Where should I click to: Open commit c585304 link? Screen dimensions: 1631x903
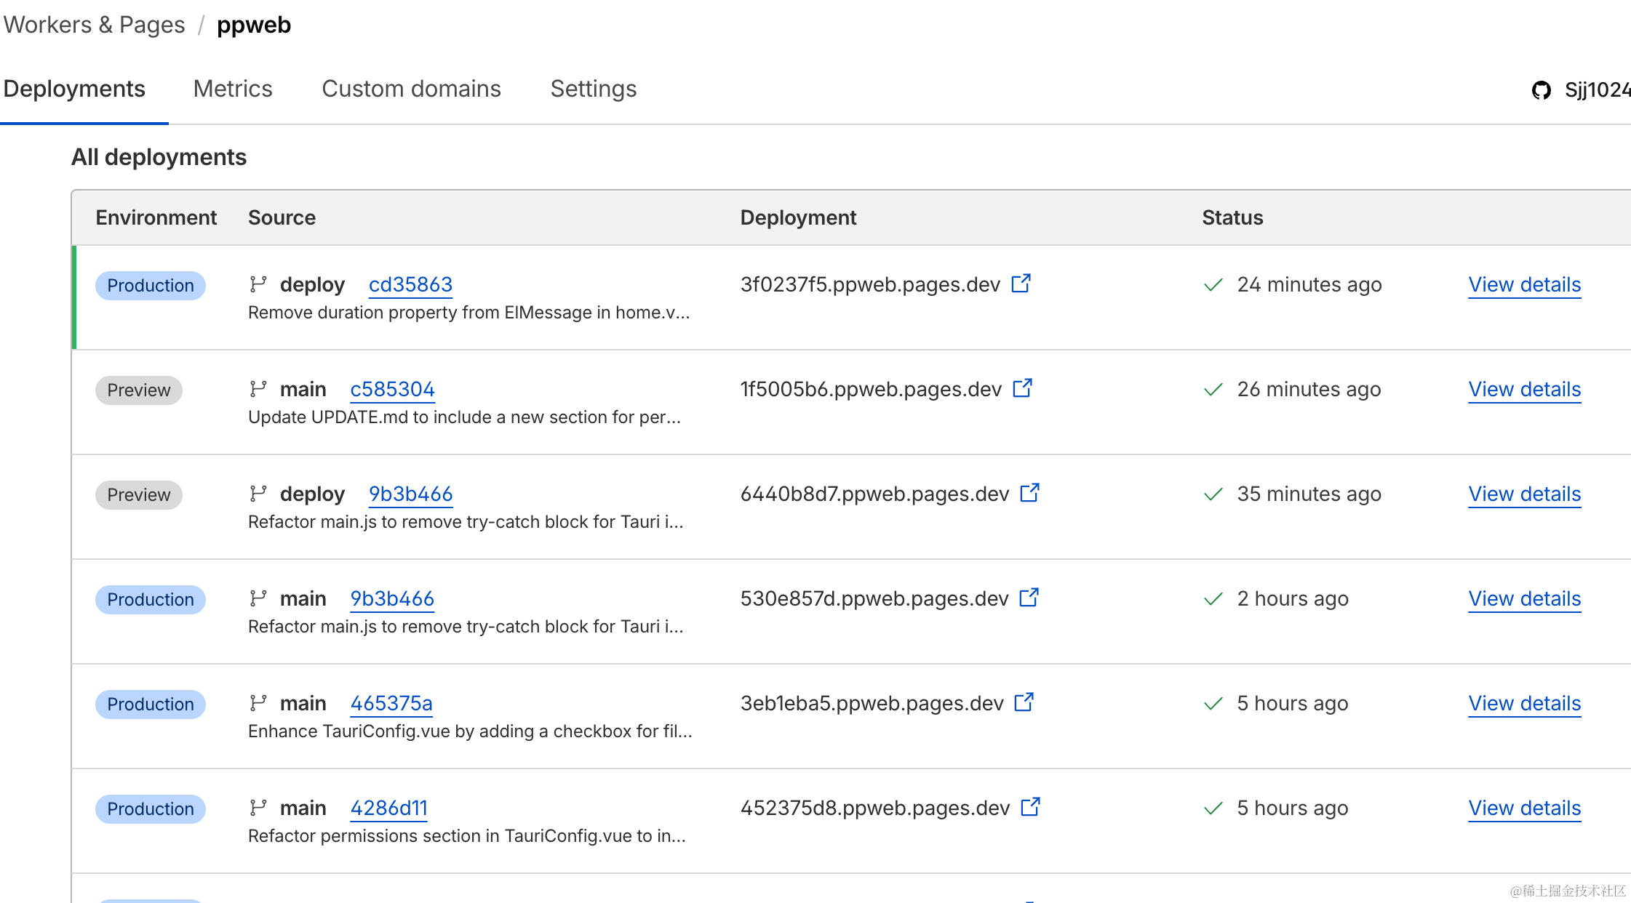tap(392, 389)
